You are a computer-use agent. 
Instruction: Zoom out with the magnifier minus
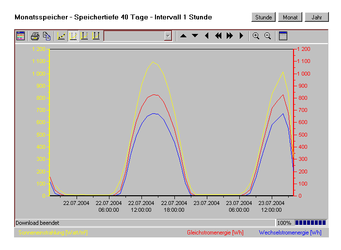(x=267, y=36)
